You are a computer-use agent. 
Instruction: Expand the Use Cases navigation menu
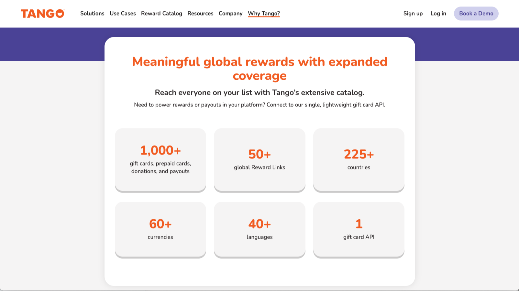coord(123,14)
